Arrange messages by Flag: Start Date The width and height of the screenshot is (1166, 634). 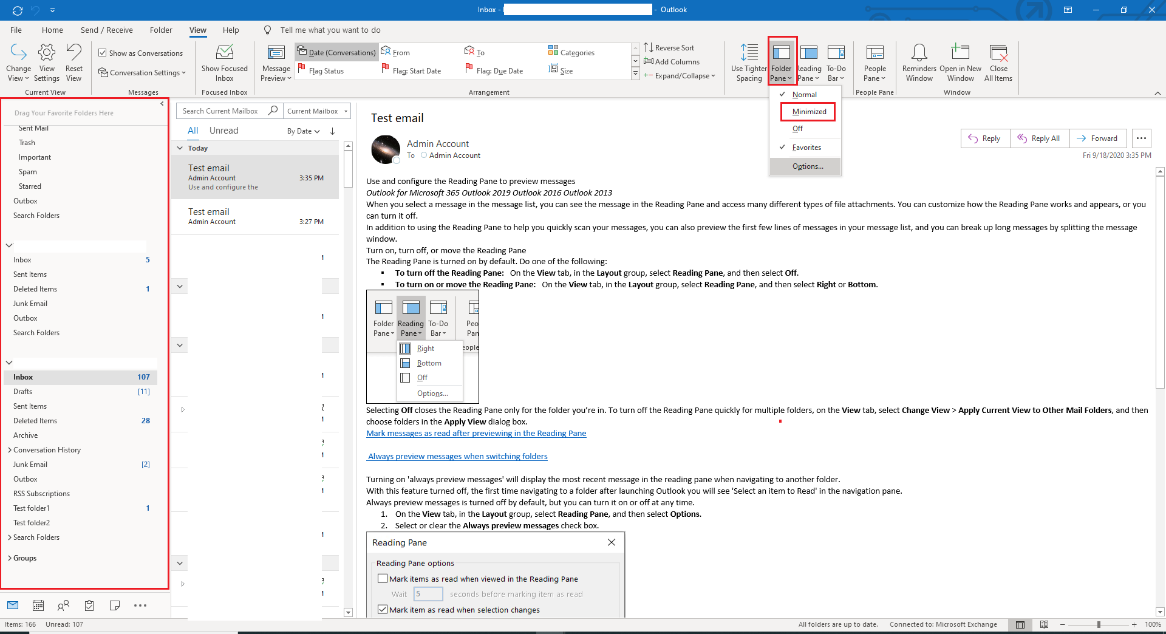point(411,70)
